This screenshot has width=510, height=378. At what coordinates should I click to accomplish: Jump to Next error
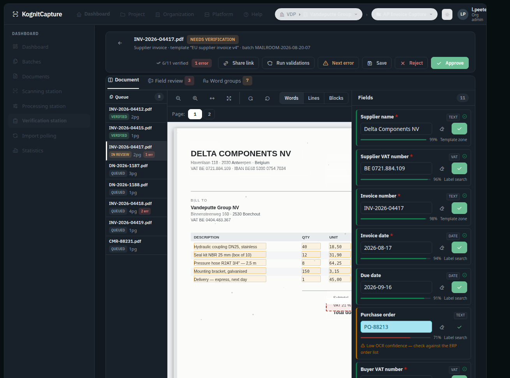pos(338,63)
